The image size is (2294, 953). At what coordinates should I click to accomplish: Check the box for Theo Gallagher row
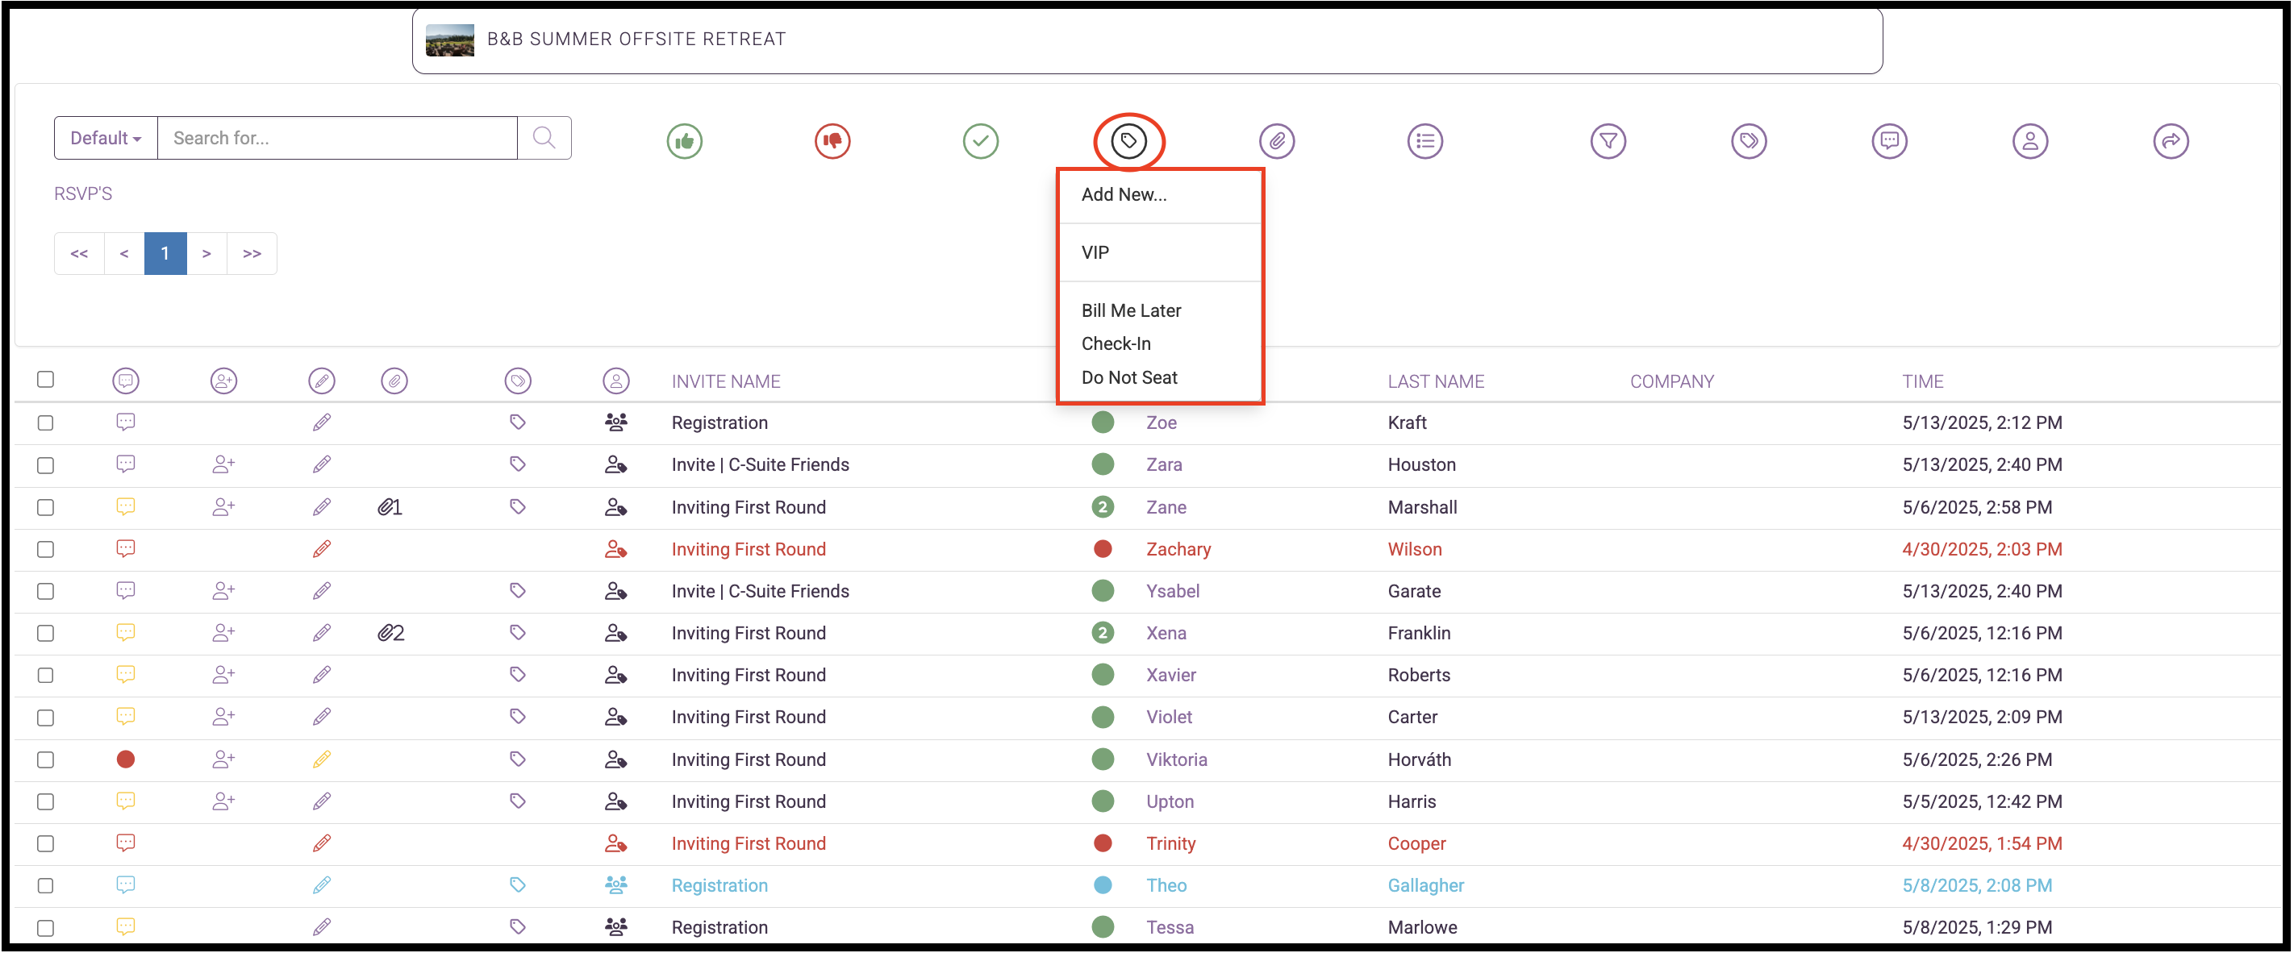tap(45, 885)
